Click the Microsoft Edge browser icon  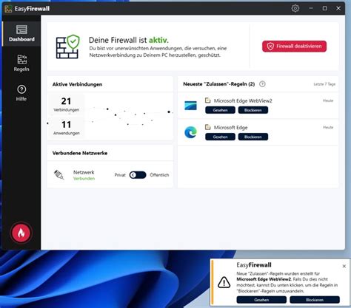pyautogui.click(x=191, y=132)
